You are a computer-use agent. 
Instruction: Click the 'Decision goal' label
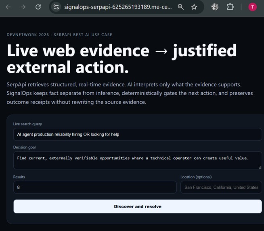point(24,147)
